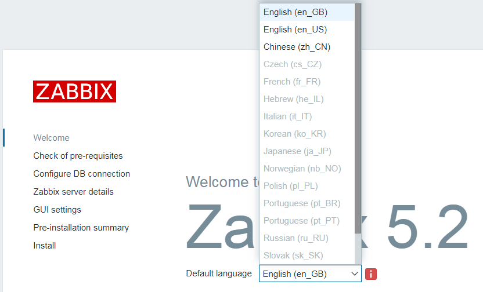Click the Pre-installation summary step

coord(81,228)
